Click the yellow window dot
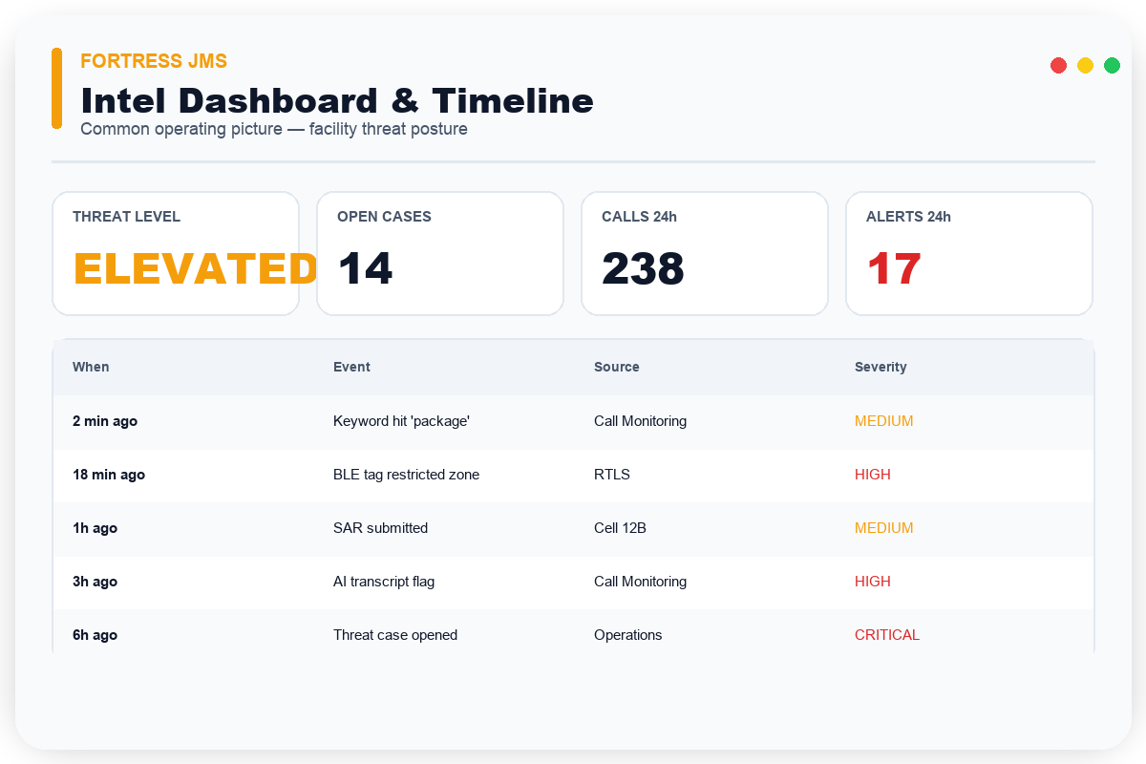Screen dimensions: 1146x764 click(x=1085, y=65)
